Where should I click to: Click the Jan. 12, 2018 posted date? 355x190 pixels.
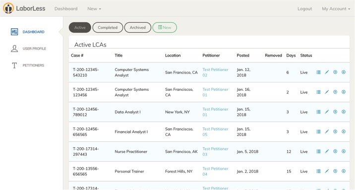click(243, 72)
